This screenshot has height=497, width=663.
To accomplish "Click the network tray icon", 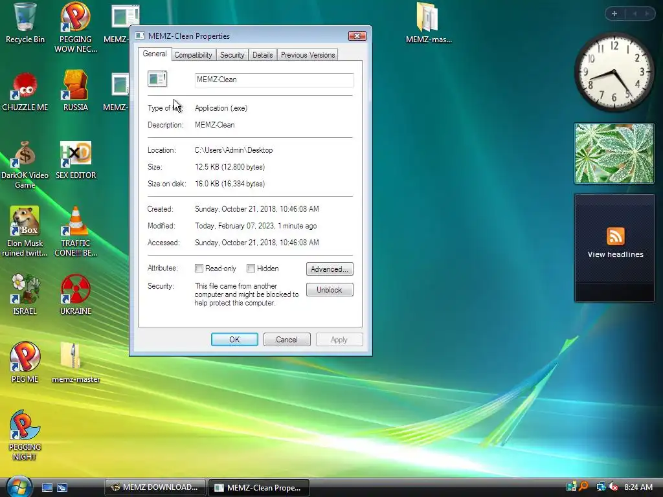I will pyautogui.click(x=601, y=487).
